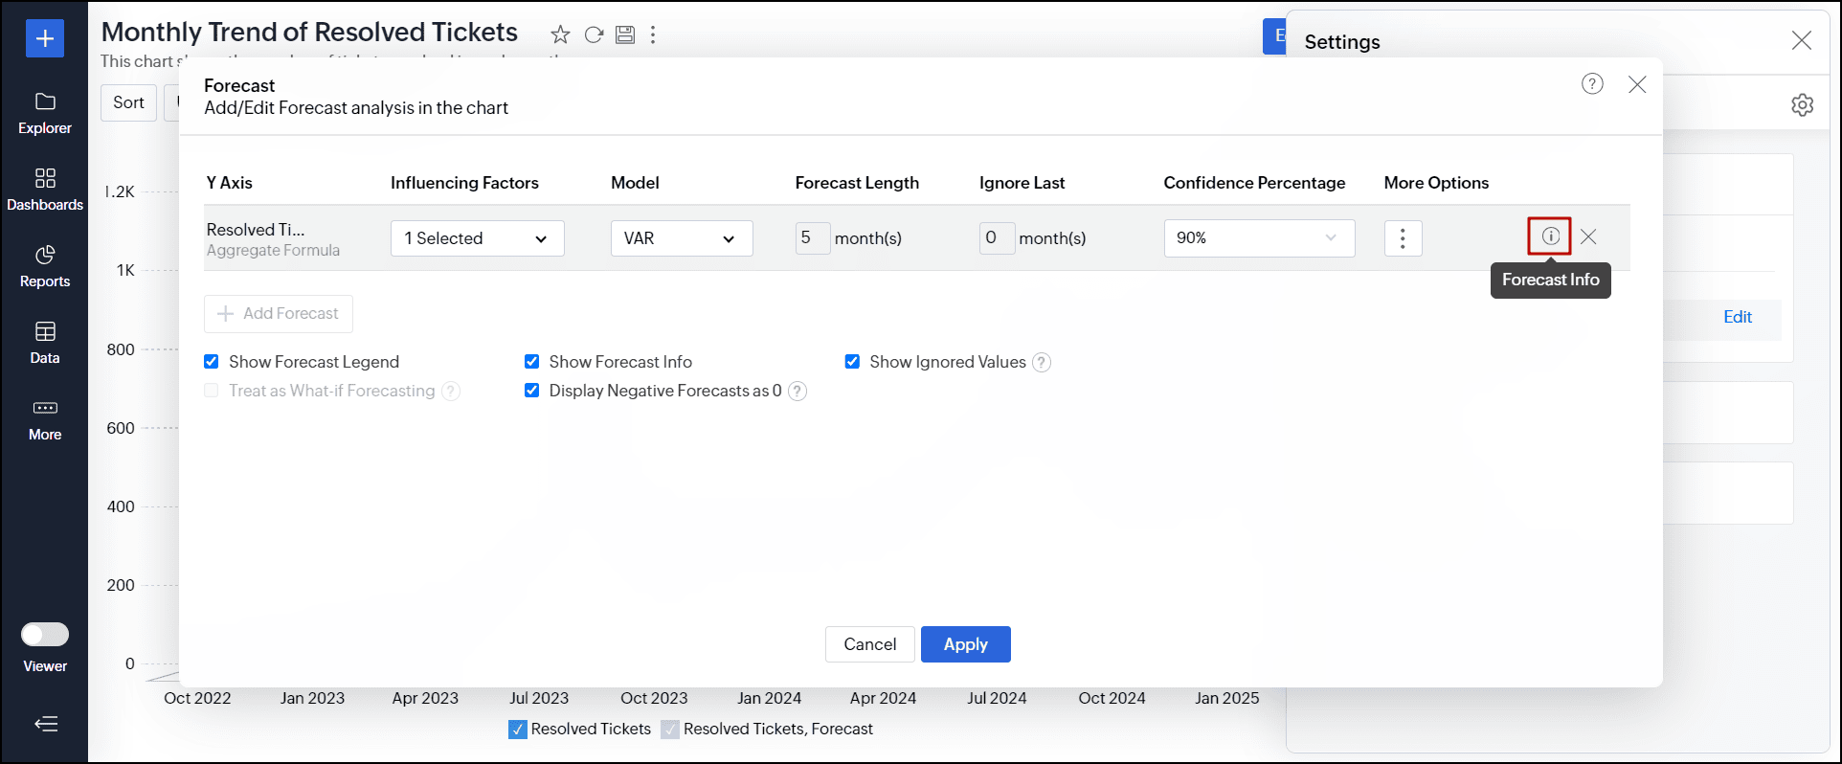The image size is (1842, 764).
Task: Open the Settings panel gear icon
Action: point(1802,105)
